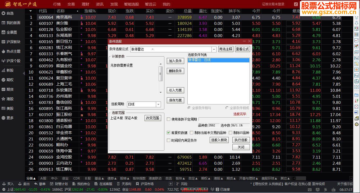The width and height of the screenshot is (360, 193).
Task: Click the Fiz icon in right toolbar
Action: [x=357, y=76]
